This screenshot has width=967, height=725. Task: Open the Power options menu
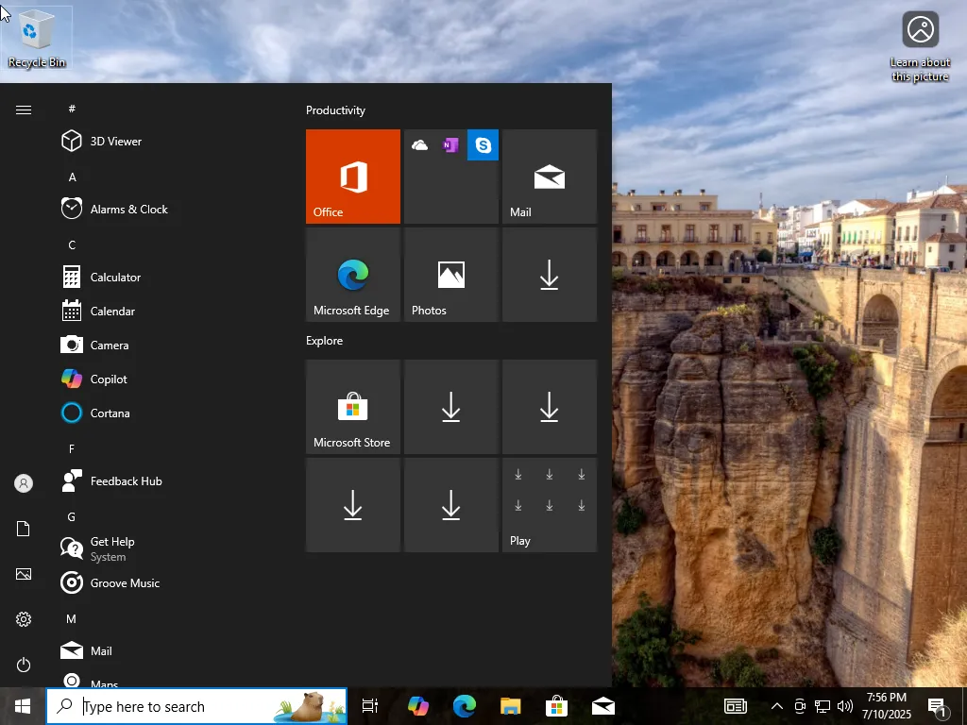tap(24, 665)
